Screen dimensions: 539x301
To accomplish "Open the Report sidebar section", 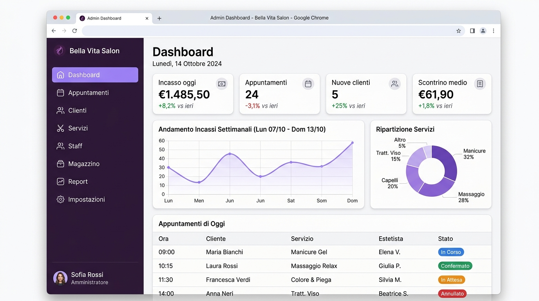I will 95,181.
